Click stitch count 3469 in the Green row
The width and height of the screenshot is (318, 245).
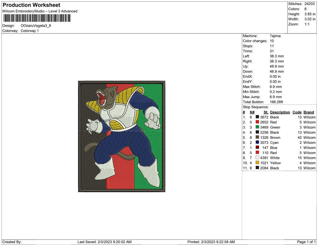pos(264,127)
